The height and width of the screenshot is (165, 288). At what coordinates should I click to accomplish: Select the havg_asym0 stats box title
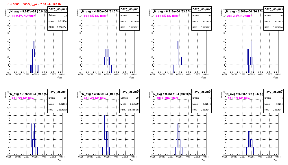[x=58, y=9]
